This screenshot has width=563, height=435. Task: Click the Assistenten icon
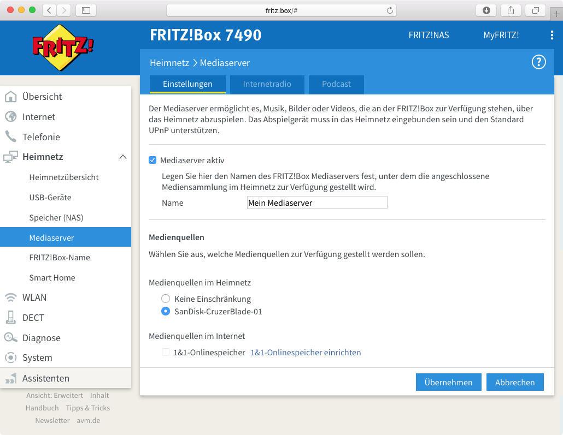click(x=11, y=378)
